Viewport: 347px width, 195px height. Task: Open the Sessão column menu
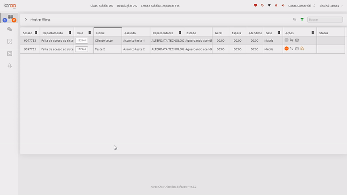[36, 32]
